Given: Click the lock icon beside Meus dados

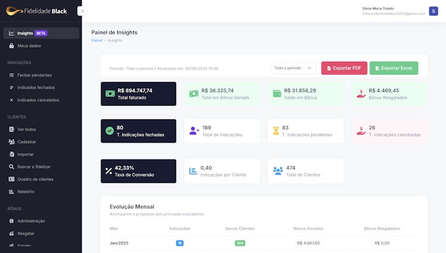Looking at the screenshot, I should [x=11, y=45].
